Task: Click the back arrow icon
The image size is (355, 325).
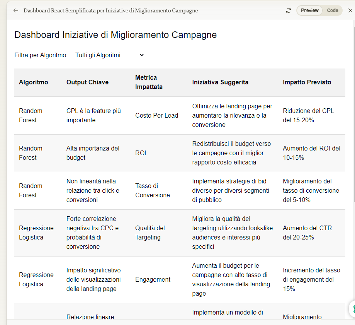Action: (15, 10)
